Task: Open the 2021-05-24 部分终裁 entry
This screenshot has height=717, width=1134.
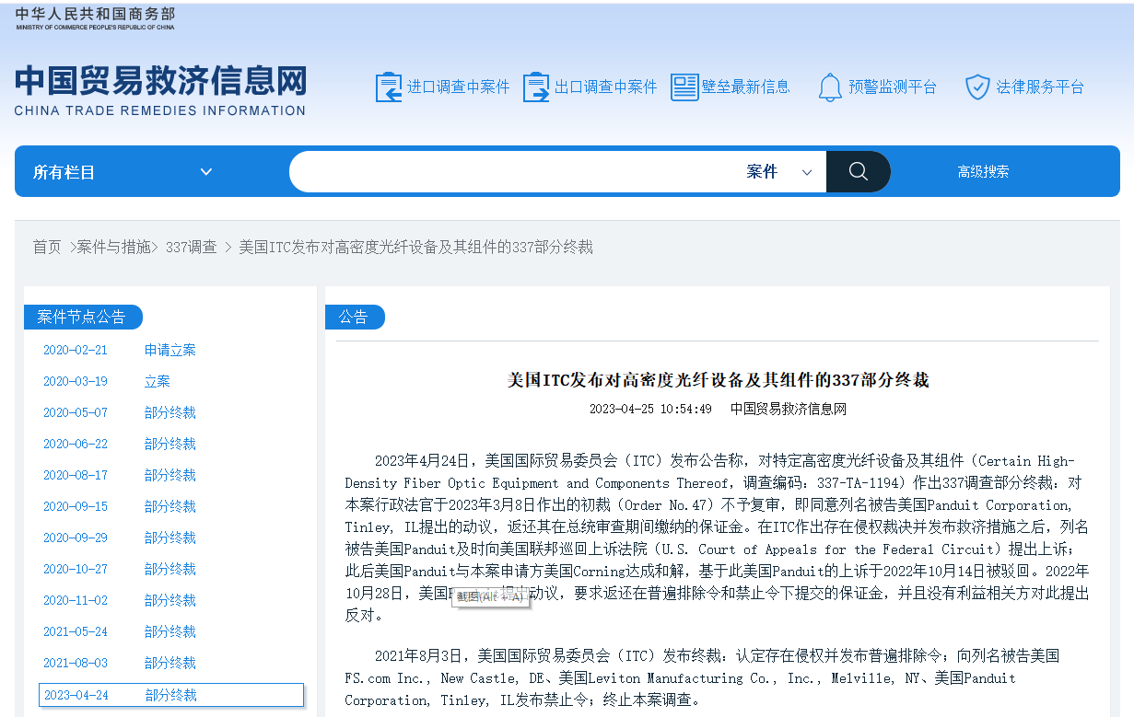Action: (x=120, y=631)
